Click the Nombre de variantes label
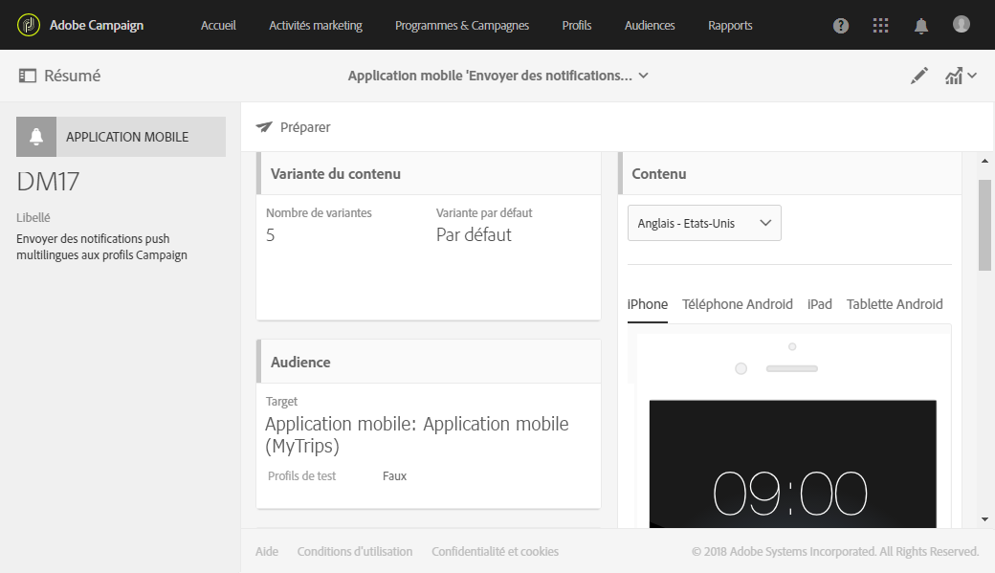Viewport: 995px width, 573px height. pos(319,213)
